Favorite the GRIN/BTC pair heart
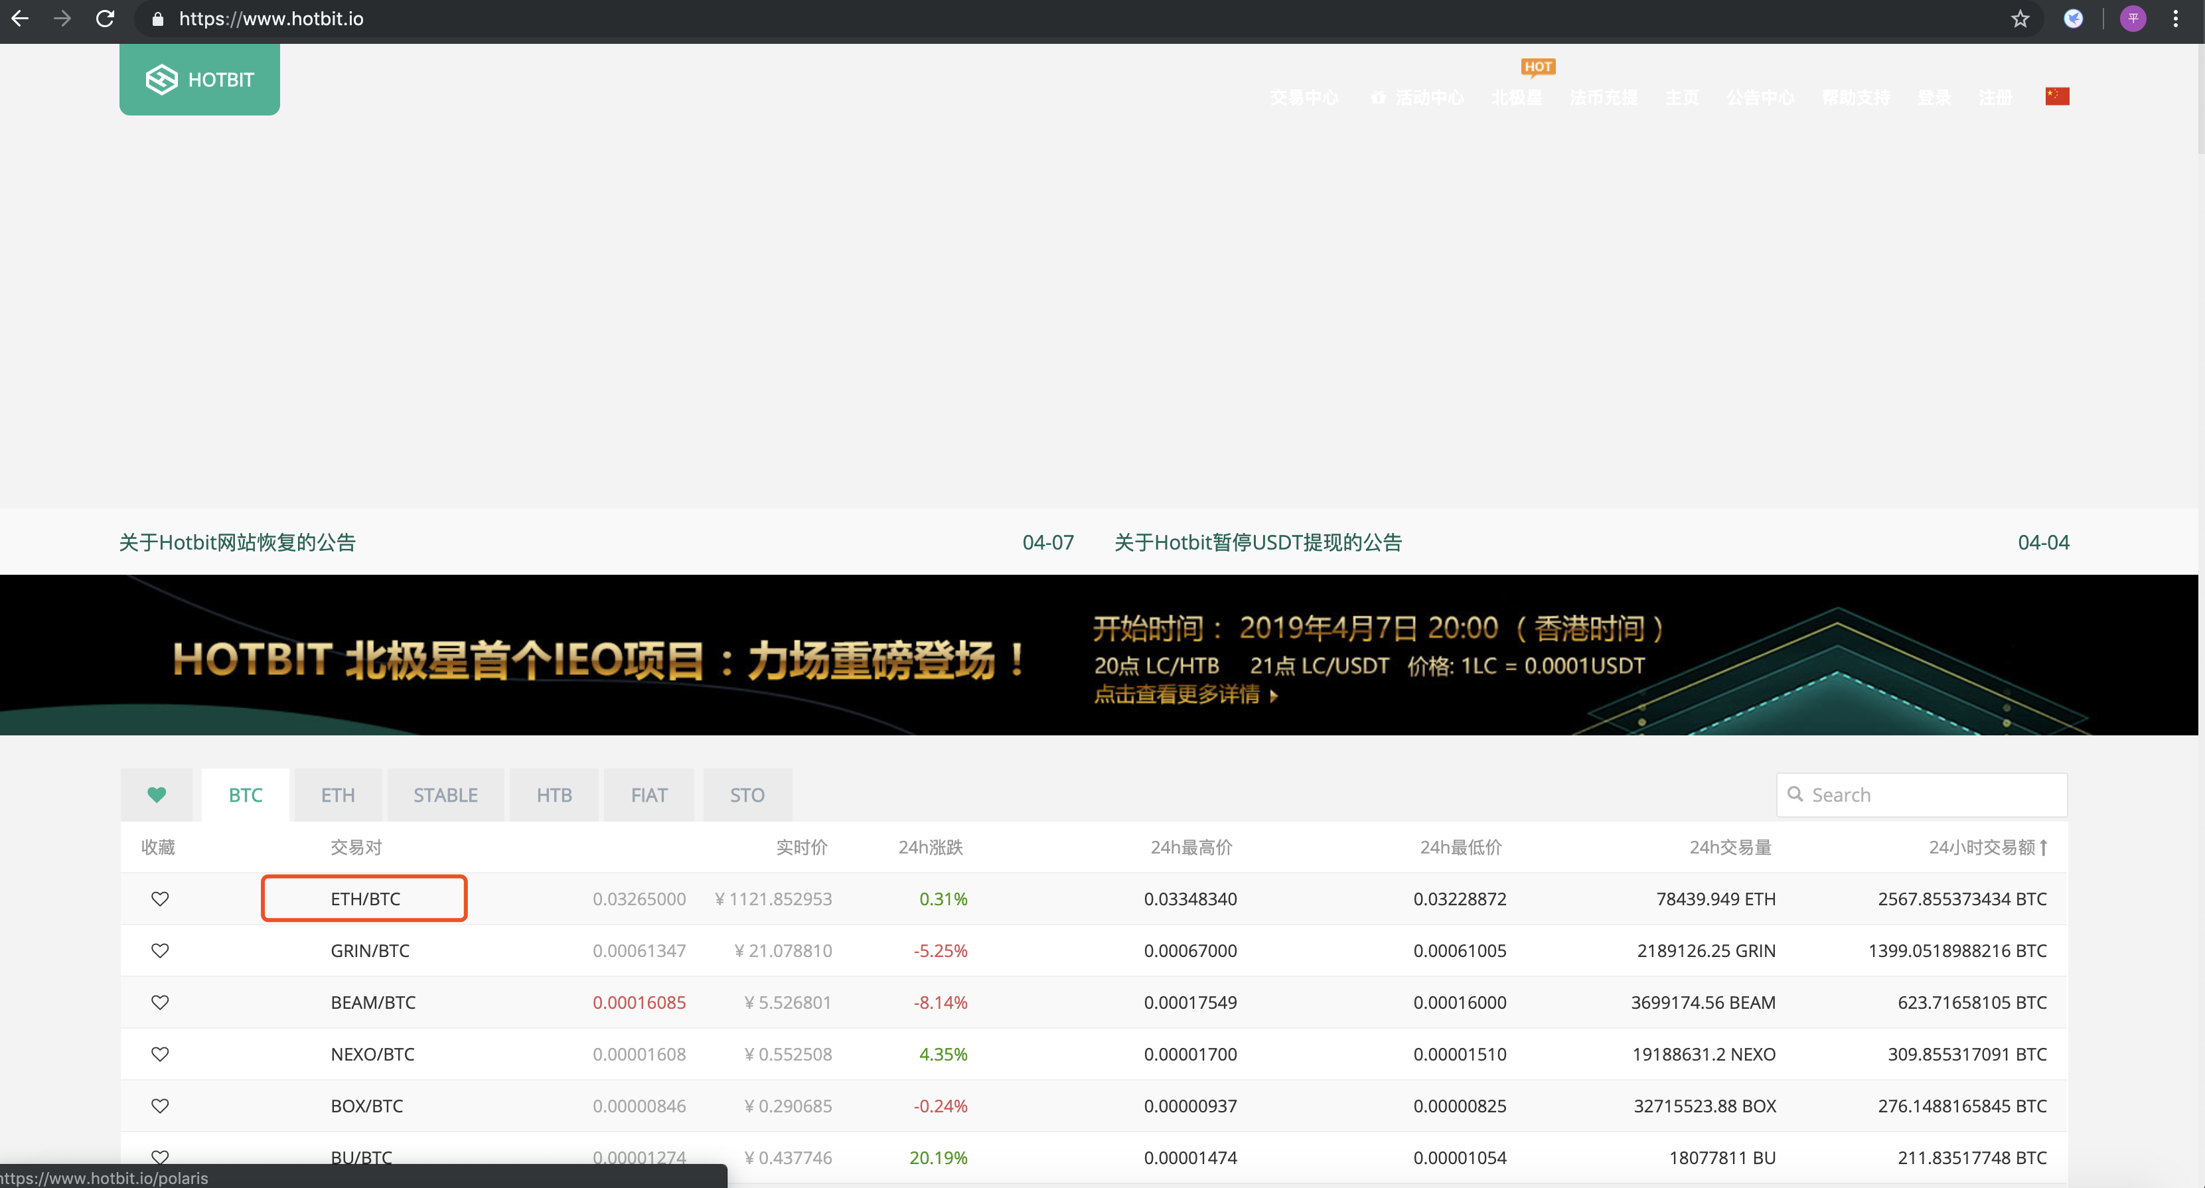The height and width of the screenshot is (1188, 2205). point(160,950)
